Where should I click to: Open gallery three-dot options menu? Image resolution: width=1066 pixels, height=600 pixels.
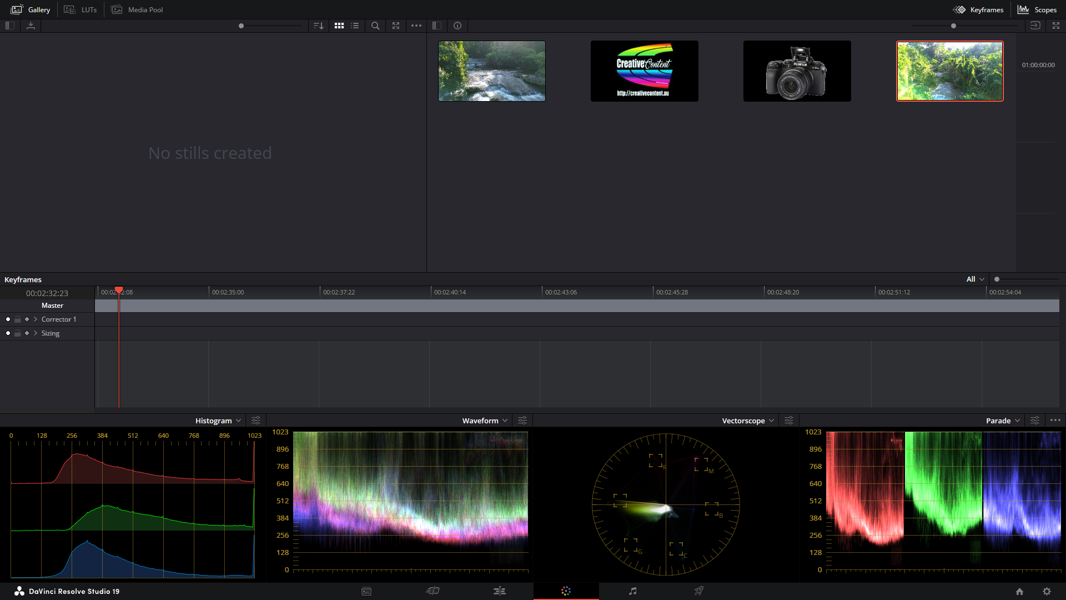(416, 26)
